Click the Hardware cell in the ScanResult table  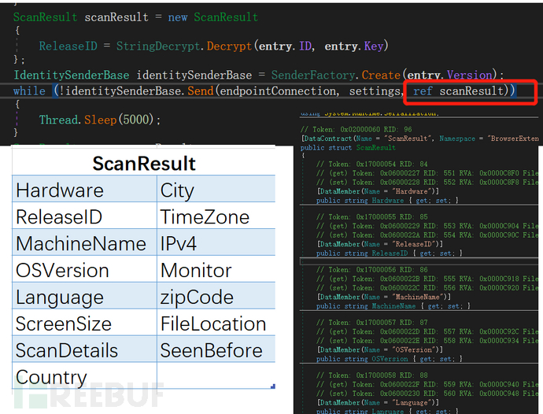60,190
